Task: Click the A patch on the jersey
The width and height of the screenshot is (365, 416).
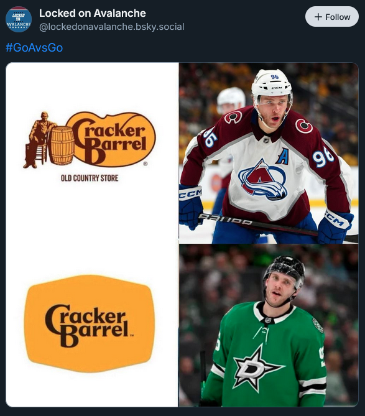Action: tap(282, 156)
